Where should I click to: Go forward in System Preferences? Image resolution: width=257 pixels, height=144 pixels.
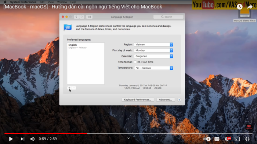(x=82, y=17)
